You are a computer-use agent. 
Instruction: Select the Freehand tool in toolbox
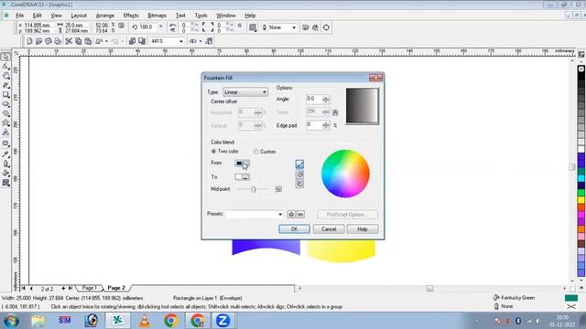(x=5, y=85)
